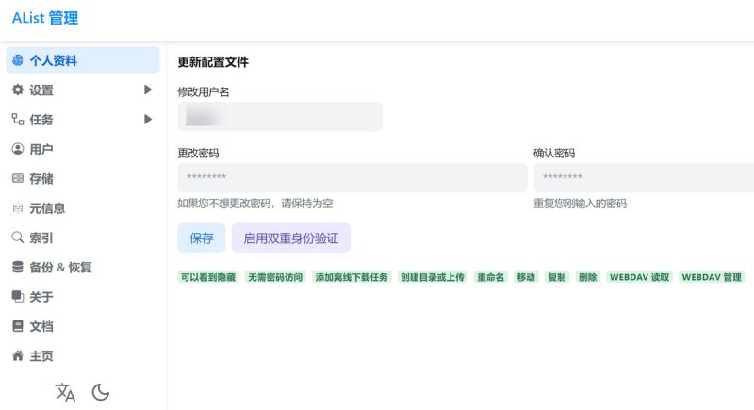This screenshot has height=410, width=754.
Task: Click the WEBDAV 读取 permission tag
Action: [x=640, y=277]
